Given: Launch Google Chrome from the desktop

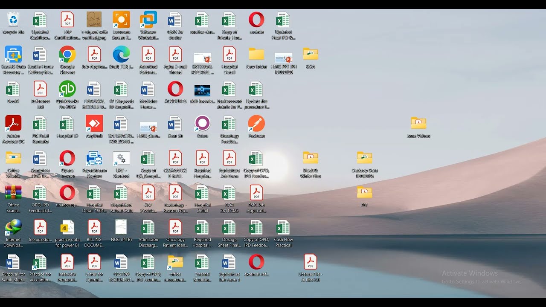Looking at the screenshot, I should [x=67, y=54].
